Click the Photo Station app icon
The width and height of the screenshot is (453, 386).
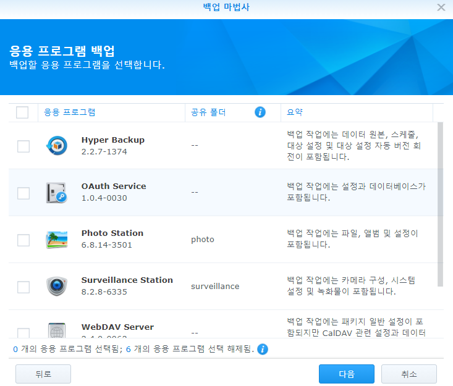[57, 240]
